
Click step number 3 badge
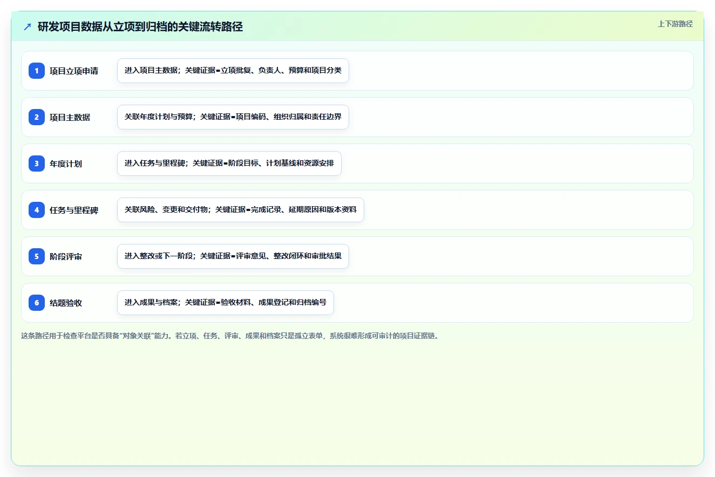[x=37, y=163]
